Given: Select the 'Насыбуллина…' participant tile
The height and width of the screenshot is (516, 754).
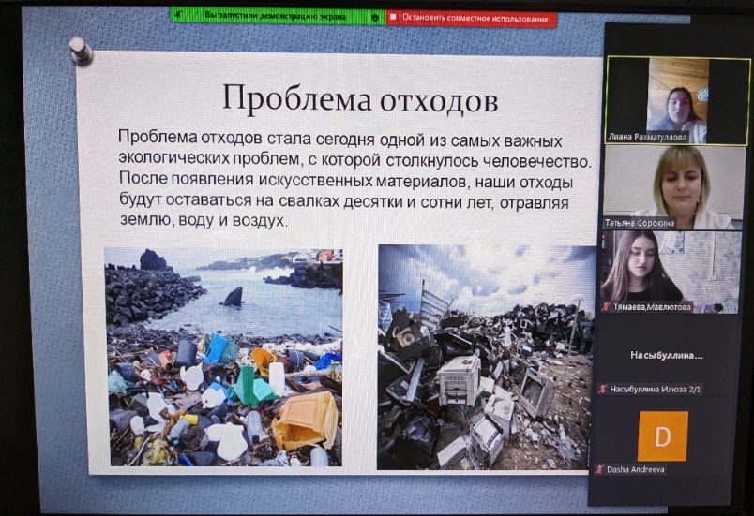Looking at the screenshot, I should point(666,356).
